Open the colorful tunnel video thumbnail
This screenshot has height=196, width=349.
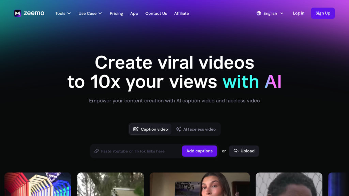pos(37,184)
